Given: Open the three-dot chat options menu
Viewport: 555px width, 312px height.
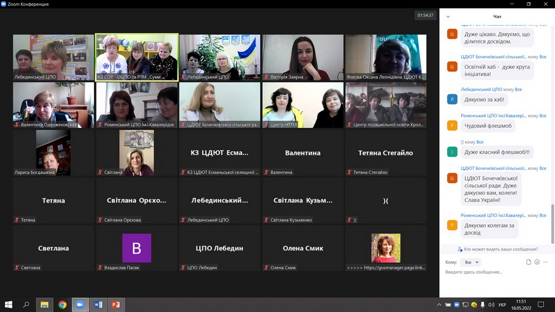Looking at the screenshot, I should click(x=545, y=262).
